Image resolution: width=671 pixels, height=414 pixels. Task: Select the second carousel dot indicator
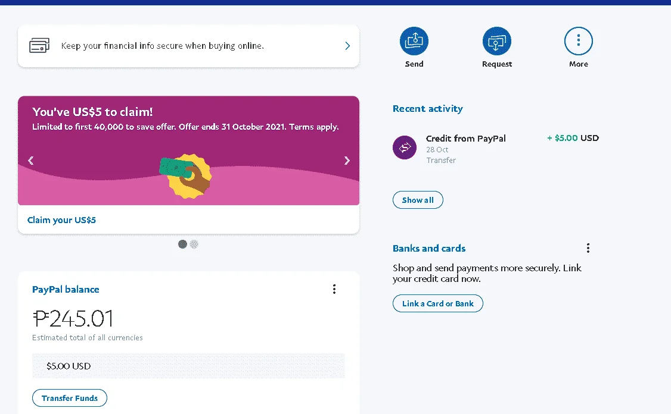click(x=194, y=244)
